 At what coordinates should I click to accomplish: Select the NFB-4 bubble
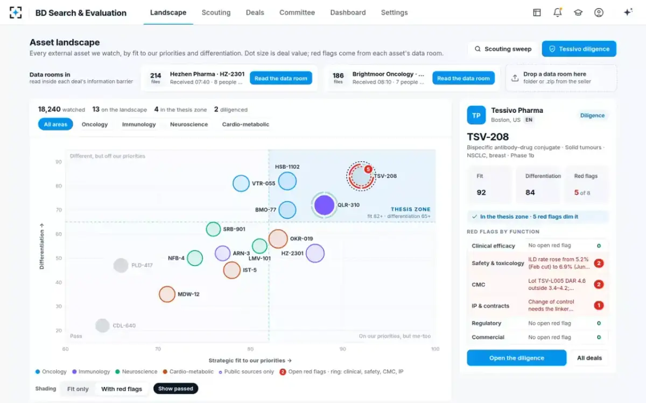click(x=195, y=258)
